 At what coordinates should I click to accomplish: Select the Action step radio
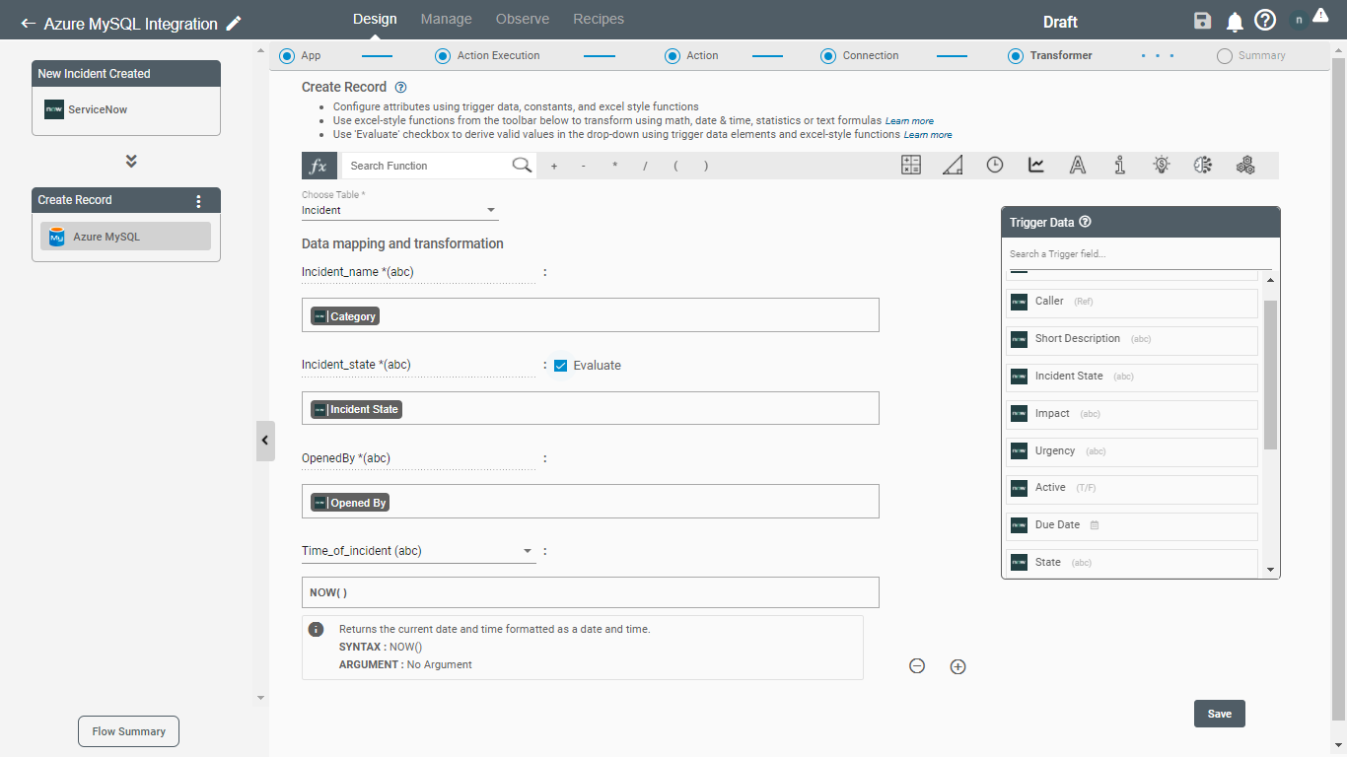click(x=673, y=56)
